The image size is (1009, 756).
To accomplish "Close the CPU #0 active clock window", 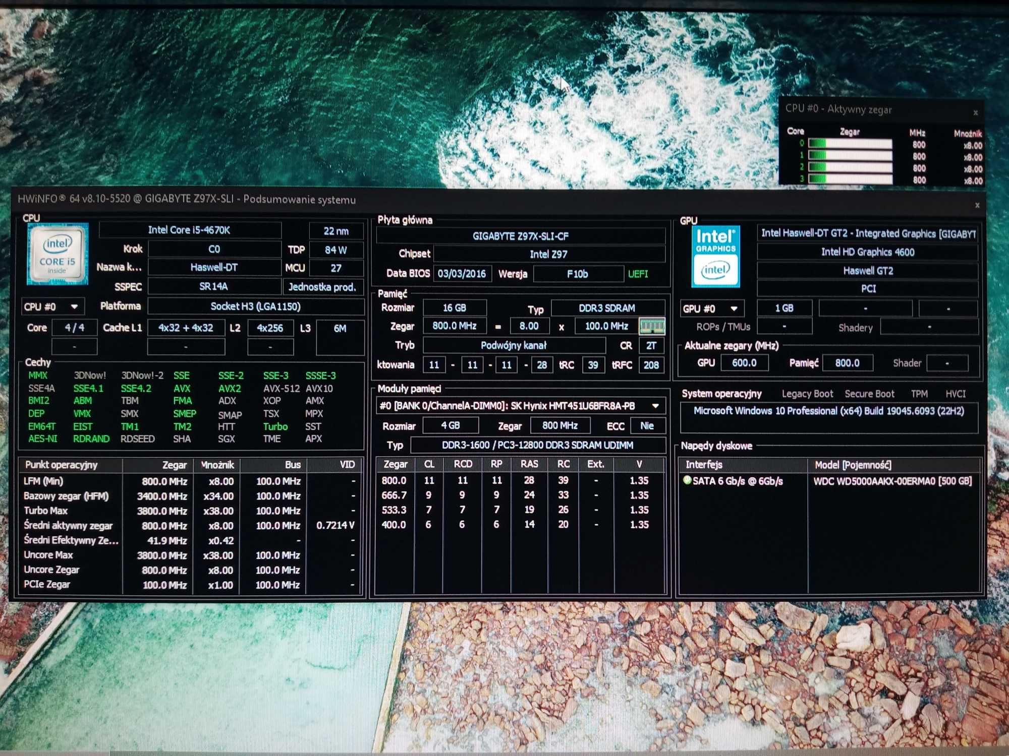I will [976, 113].
